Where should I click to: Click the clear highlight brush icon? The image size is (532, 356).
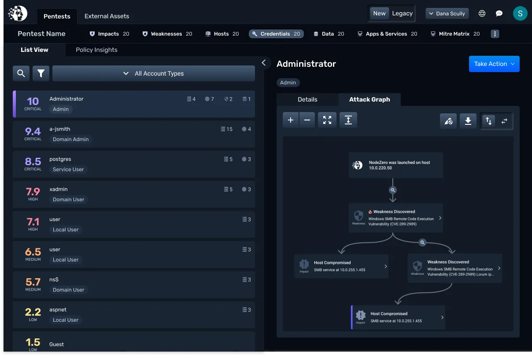(x=448, y=121)
